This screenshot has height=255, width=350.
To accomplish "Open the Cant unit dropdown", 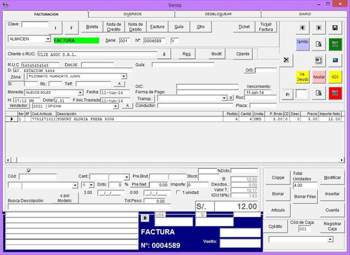I will tap(127, 177).
